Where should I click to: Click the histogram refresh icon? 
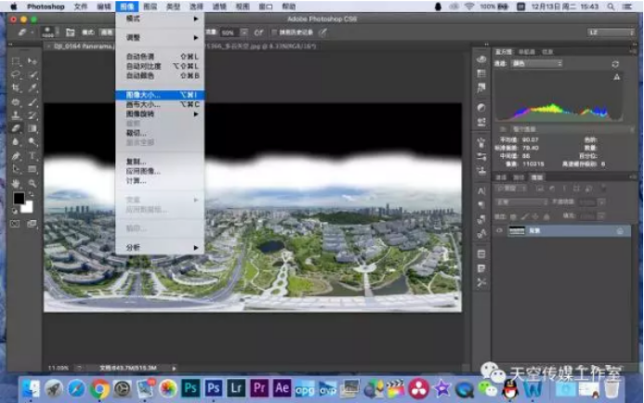tap(615, 64)
